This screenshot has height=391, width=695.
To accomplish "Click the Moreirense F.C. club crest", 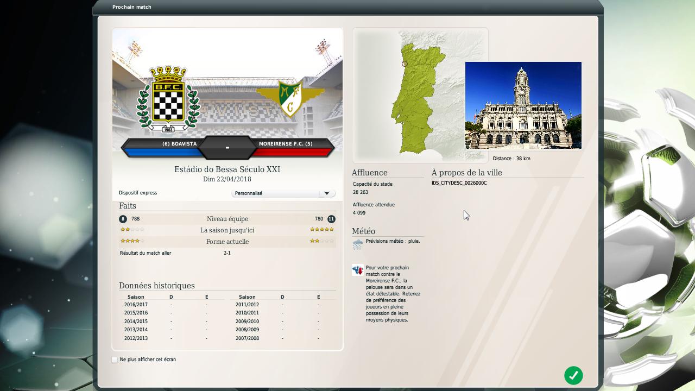I will (x=289, y=98).
